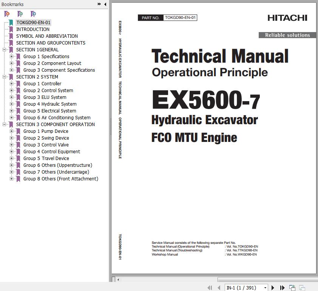Collapse SECTION 2 SYSTEM tree node
The image size is (318, 291).
coord(4,77)
